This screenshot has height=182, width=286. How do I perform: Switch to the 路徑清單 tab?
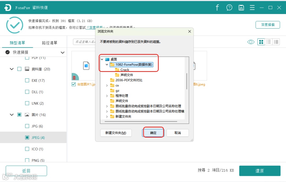click(50, 43)
